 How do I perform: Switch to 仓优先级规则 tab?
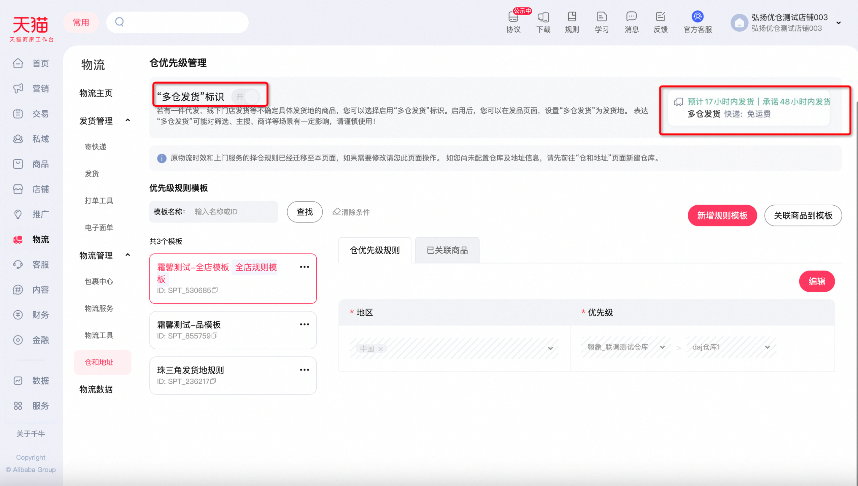tap(375, 250)
